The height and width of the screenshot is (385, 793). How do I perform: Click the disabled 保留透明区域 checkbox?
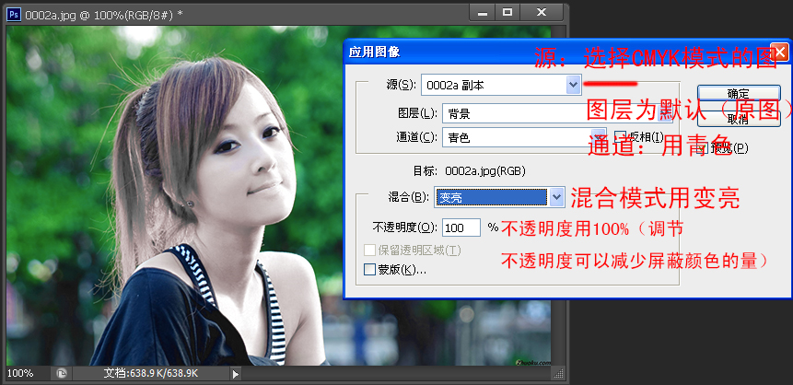pos(369,251)
